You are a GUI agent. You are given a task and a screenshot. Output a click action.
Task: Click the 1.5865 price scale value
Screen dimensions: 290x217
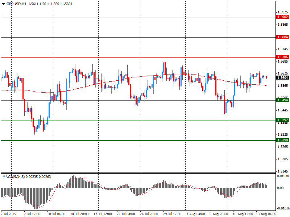(x=283, y=25)
